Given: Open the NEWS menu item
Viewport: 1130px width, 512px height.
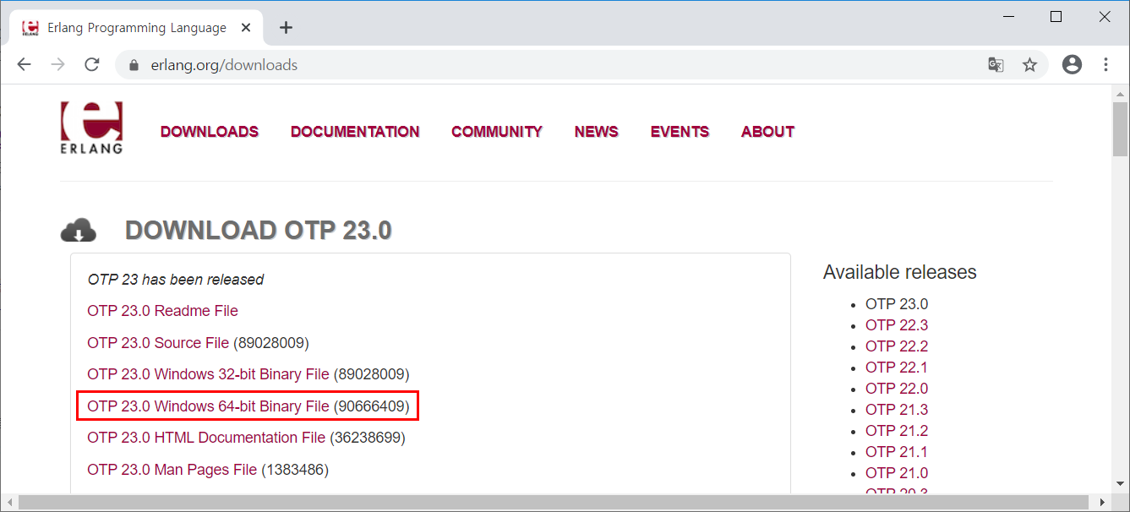Looking at the screenshot, I should (597, 132).
